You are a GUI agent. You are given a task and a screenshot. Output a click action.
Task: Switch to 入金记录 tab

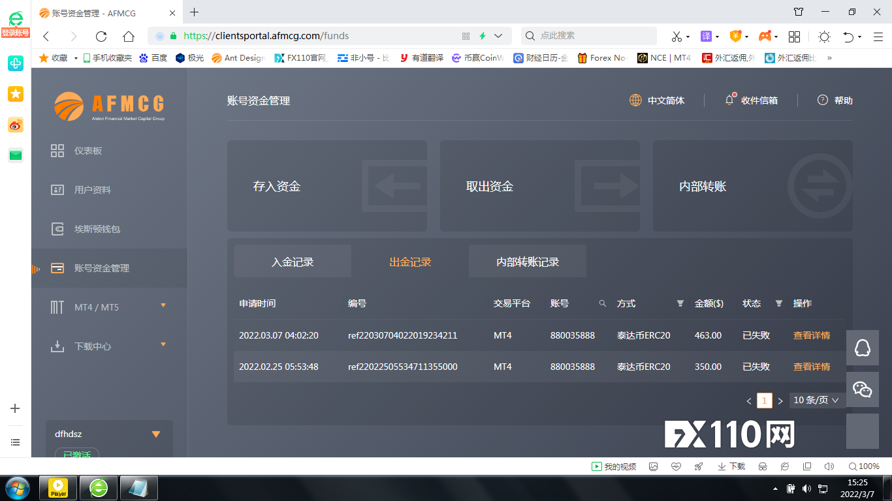pyautogui.click(x=293, y=262)
